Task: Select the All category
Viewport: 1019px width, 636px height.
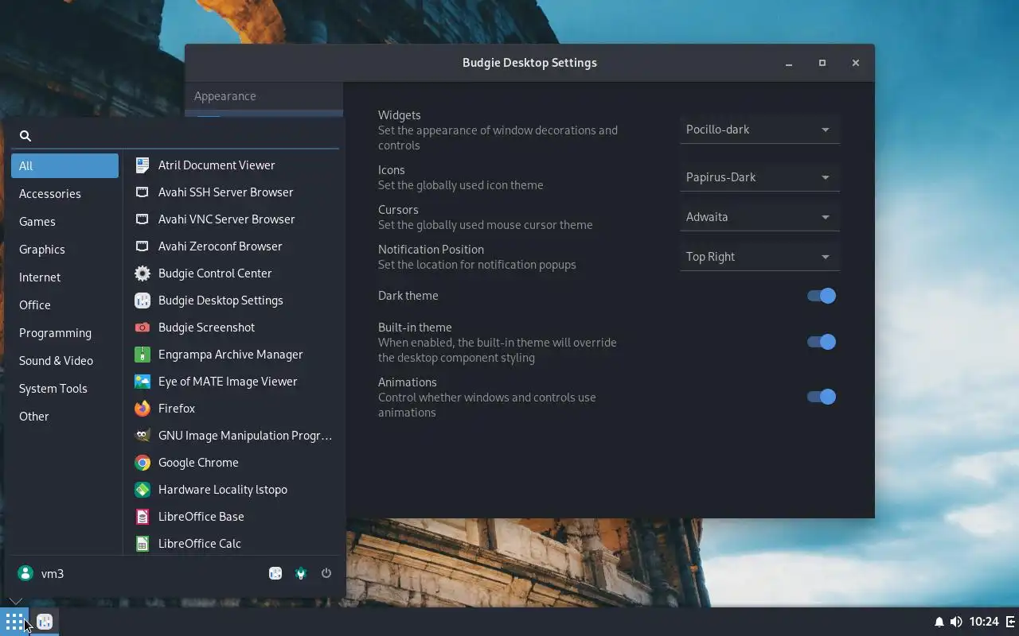Action: pos(64,165)
